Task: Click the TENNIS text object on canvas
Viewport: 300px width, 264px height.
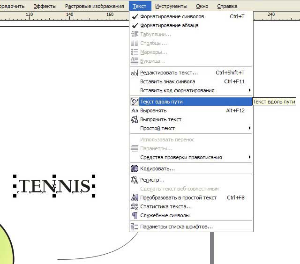Action: pos(54,186)
